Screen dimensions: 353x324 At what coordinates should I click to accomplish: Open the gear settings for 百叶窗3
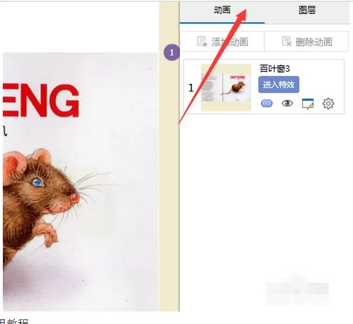click(x=328, y=103)
